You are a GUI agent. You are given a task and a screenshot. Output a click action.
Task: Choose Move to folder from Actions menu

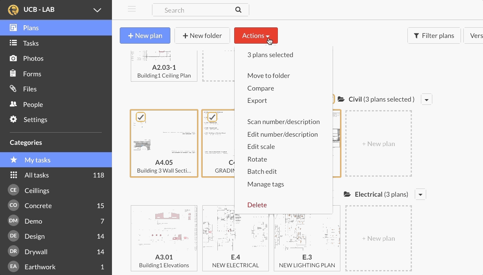click(268, 75)
